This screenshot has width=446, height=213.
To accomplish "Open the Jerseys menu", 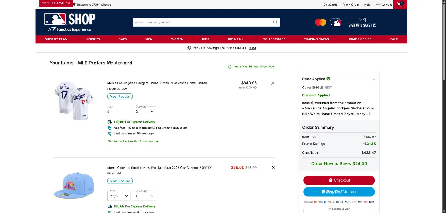I will click(93, 39).
